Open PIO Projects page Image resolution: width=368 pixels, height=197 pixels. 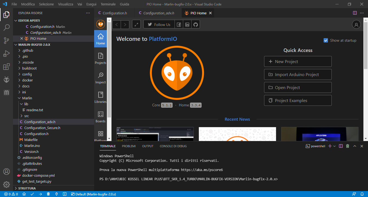tap(100, 58)
